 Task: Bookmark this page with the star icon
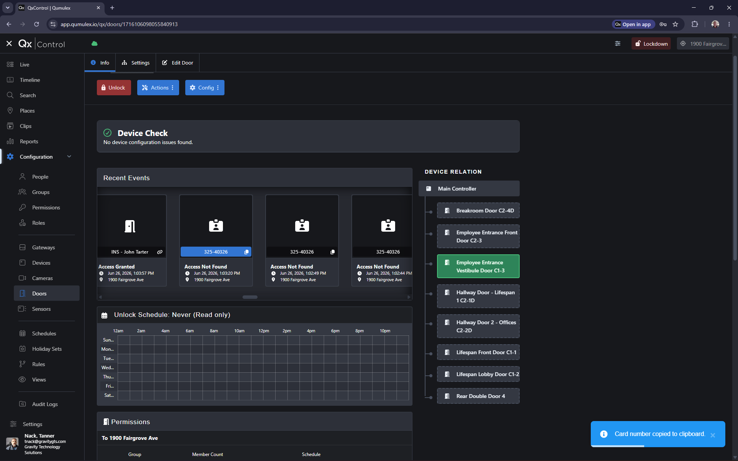coord(675,24)
